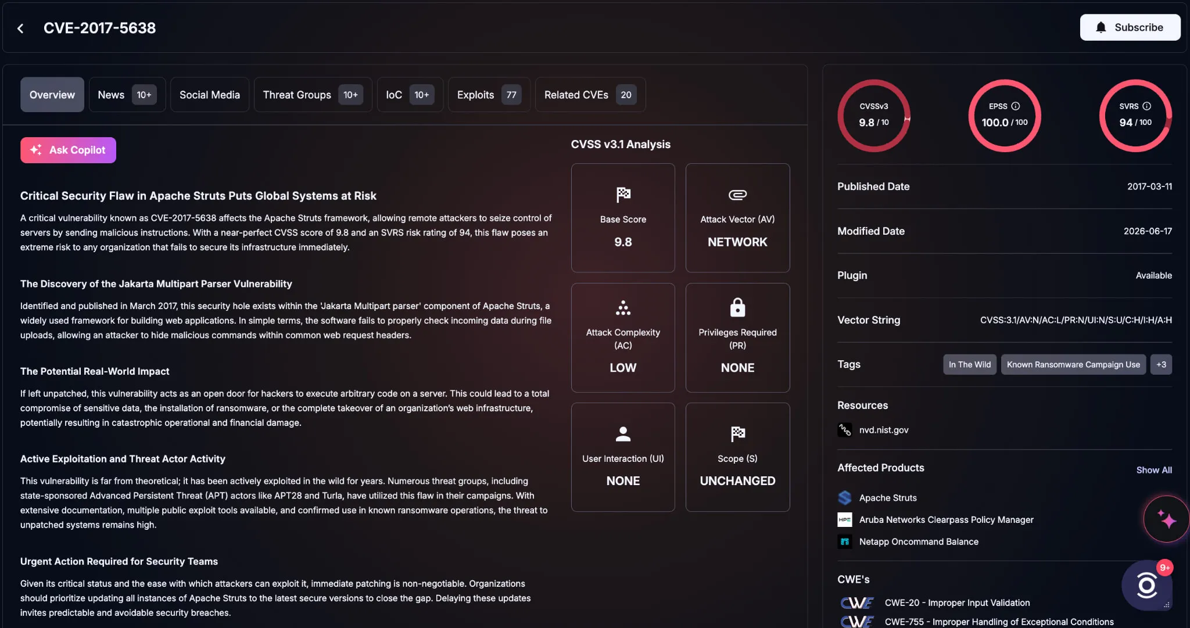The height and width of the screenshot is (628, 1190).
Task: Click the User Interaction person icon
Action: tap(623, 433)
